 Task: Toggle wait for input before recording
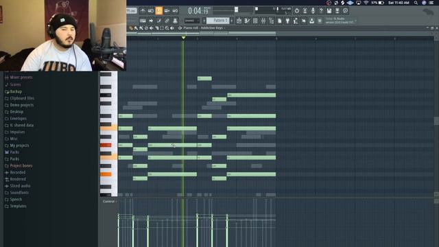point(151,11)
